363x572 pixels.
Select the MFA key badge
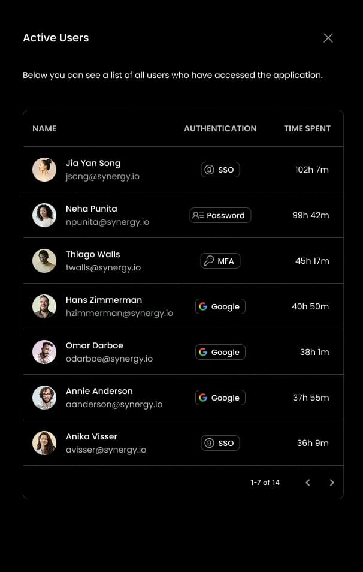coord(220,261)
